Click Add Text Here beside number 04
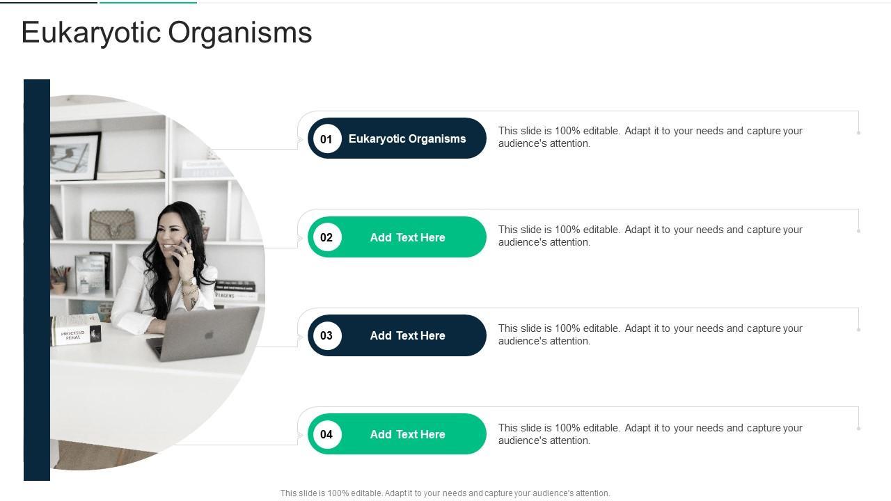The image size is (891, 501). pyautogui.click(x=407, y=434)
